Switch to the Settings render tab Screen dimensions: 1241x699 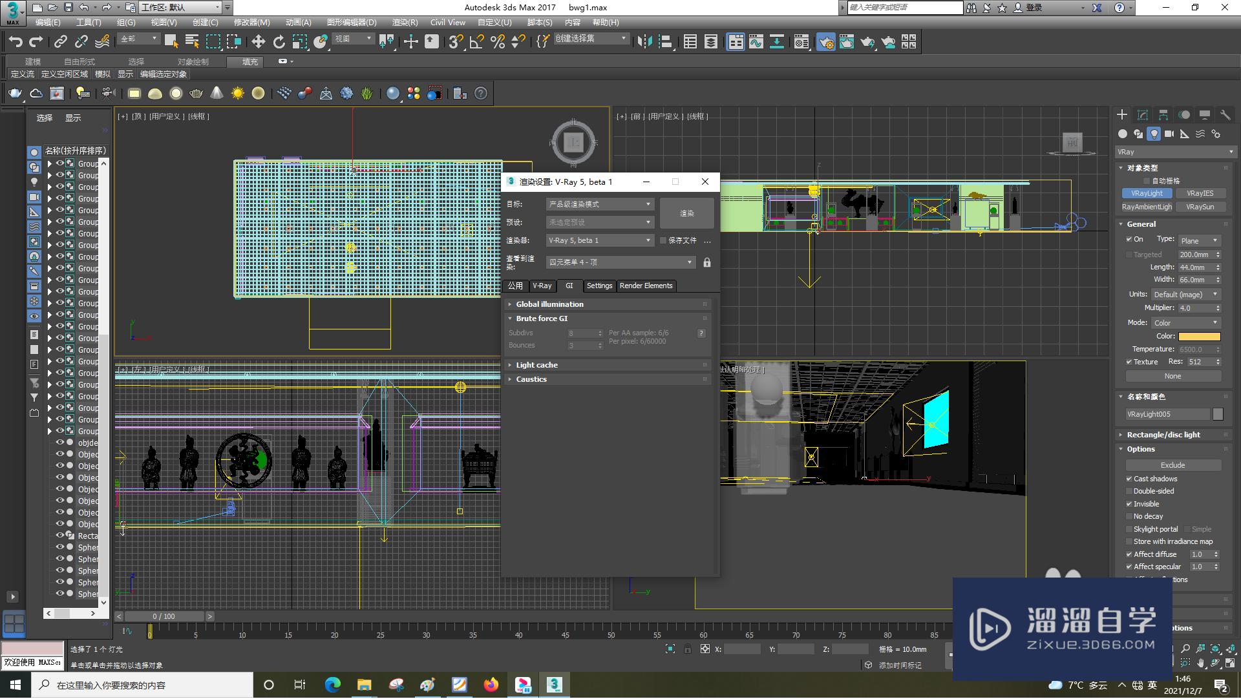[599, 285]
